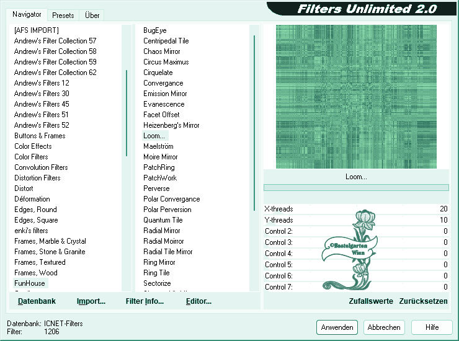Select Andrew's Filters 45
This screenshot has height=341, width=459.
(x=42, y=104)
